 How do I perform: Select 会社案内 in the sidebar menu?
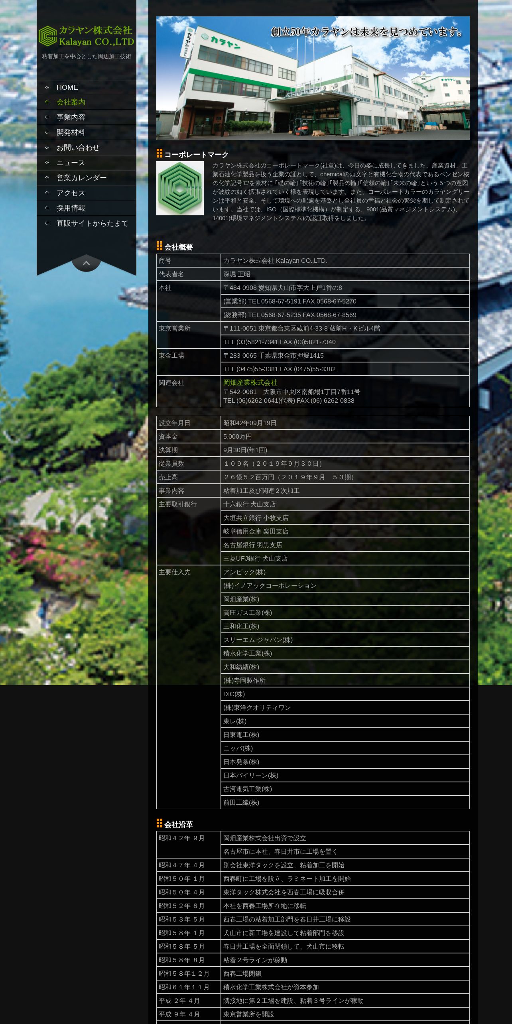(87, 102)
